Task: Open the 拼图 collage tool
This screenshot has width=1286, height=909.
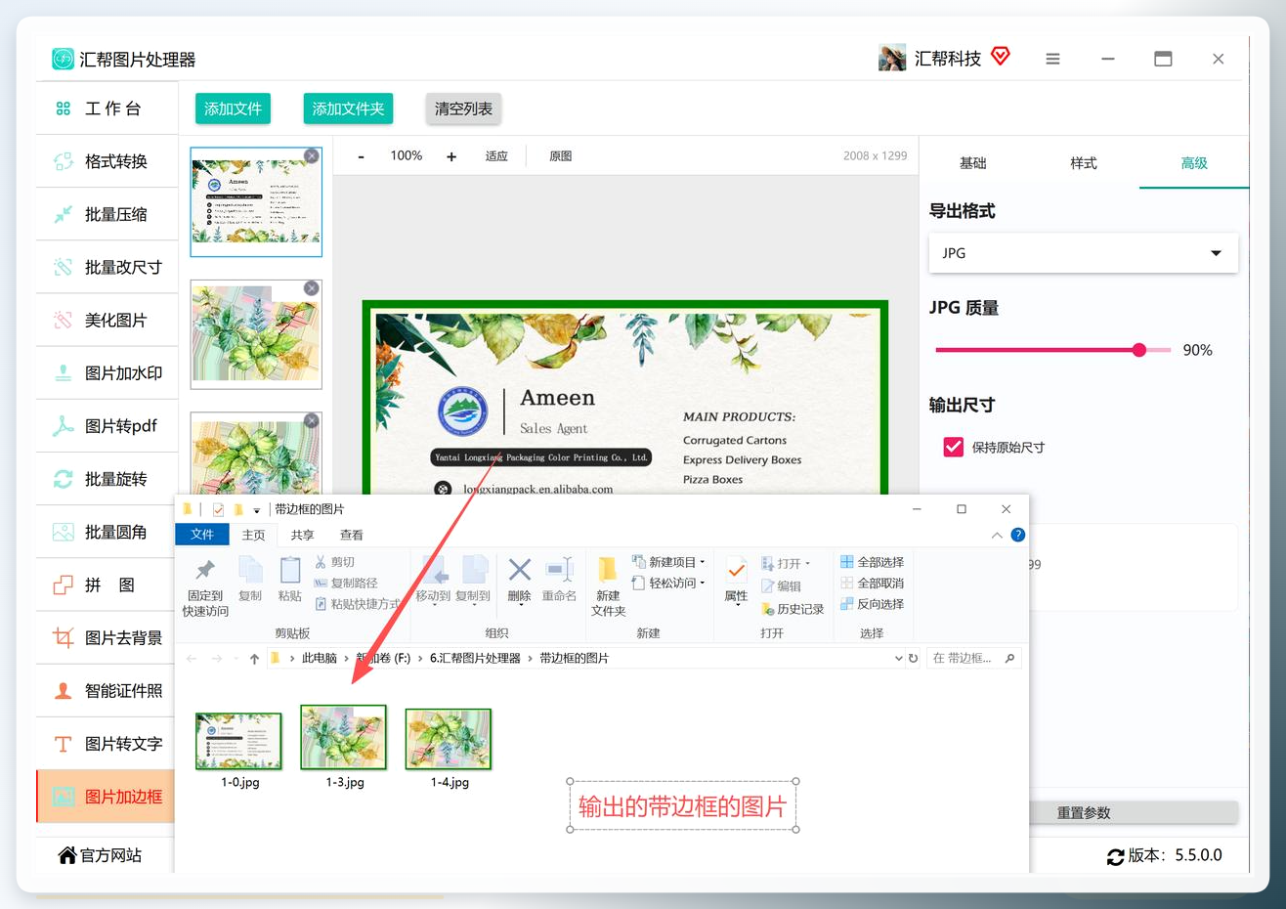Action: pos(107,584)
